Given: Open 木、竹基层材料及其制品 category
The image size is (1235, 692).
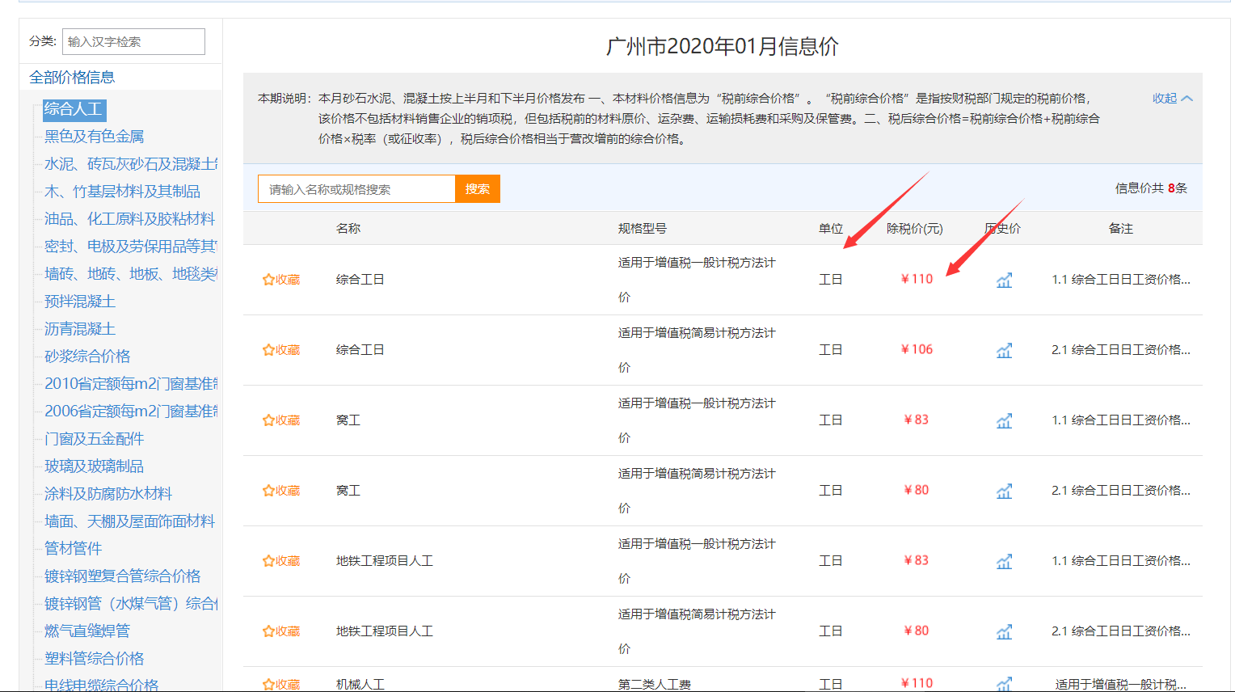Looking at the screenshot, I should click(122, 192).
